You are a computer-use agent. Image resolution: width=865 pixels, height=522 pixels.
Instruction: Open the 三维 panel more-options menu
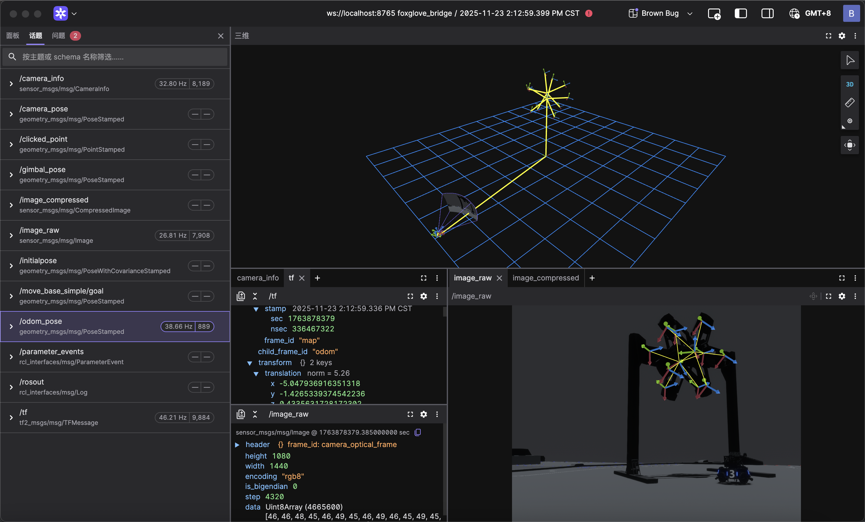point(855,36)
